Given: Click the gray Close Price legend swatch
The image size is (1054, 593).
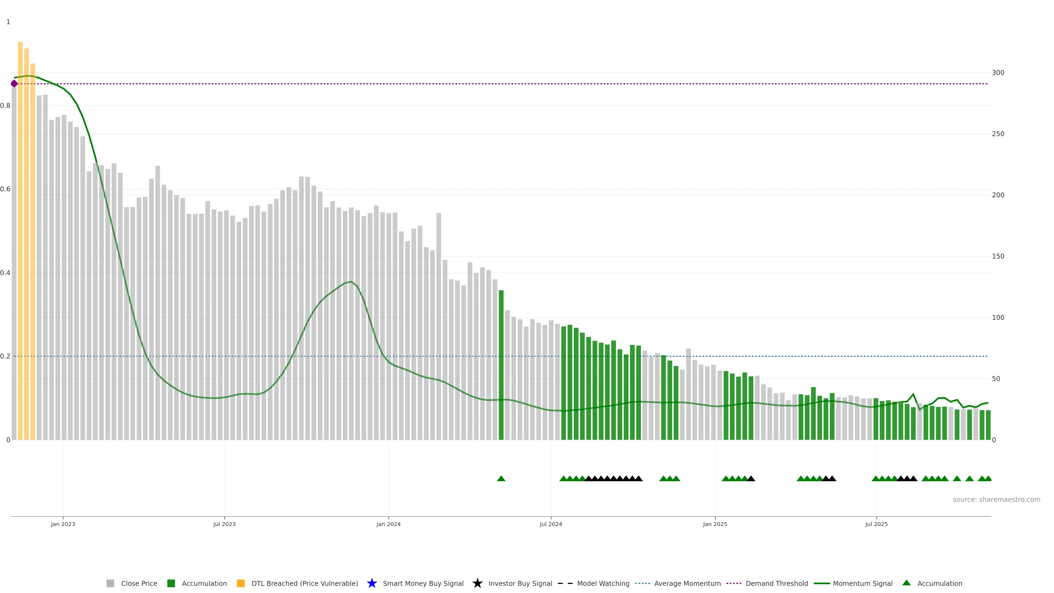Looking at the screenshot, I should [110, 583].
